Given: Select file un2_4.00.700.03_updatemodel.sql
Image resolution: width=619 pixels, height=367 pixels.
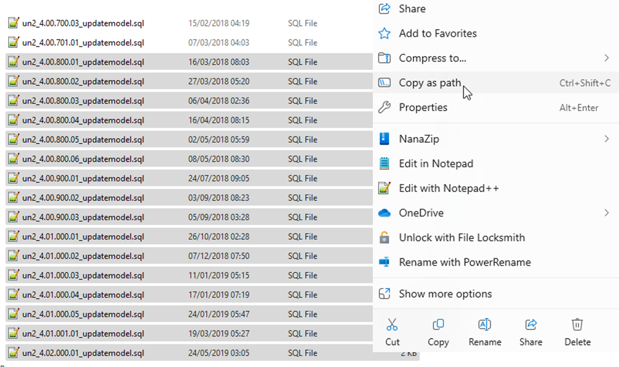Looking at the screenshot, I should 83,23.
